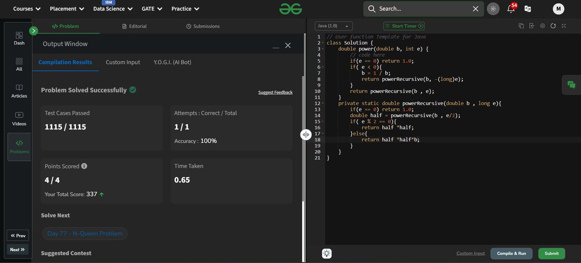Close the Output Window
Screen dimensions: 581x263
point(288,45)
